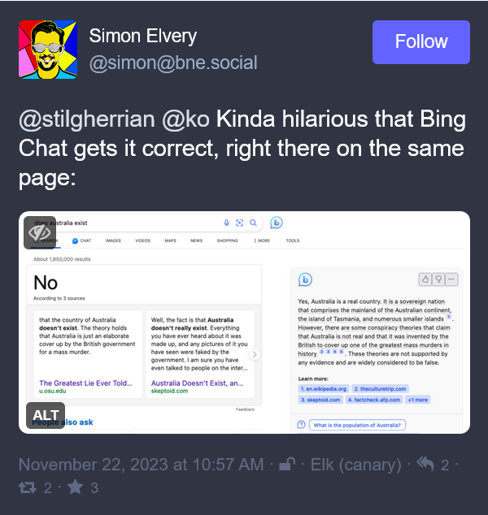Click the Bing microphone search icon
Screen dimensions: 488x515
227,223
